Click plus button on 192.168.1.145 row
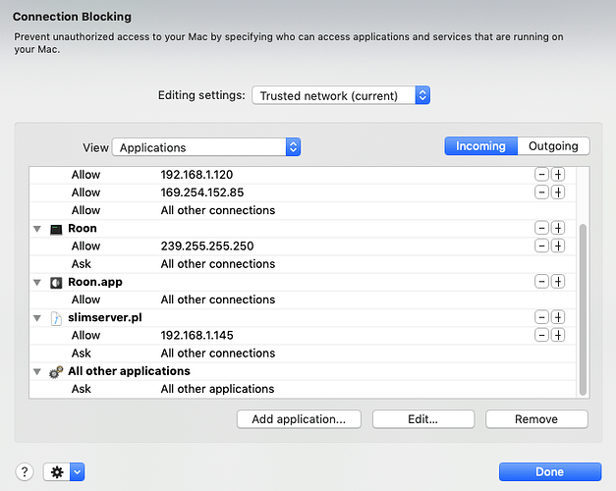 [558, 335]
